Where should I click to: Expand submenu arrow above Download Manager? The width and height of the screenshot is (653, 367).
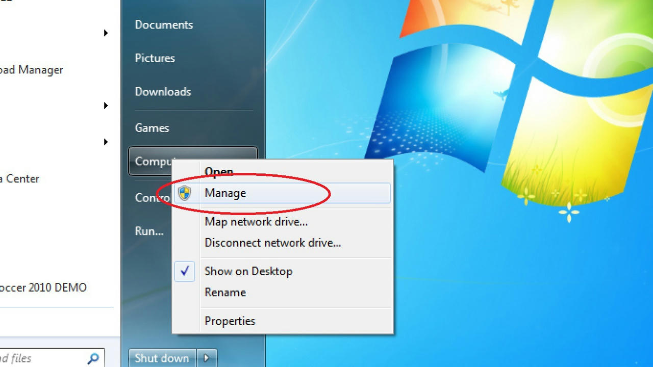tap(106, 33)
